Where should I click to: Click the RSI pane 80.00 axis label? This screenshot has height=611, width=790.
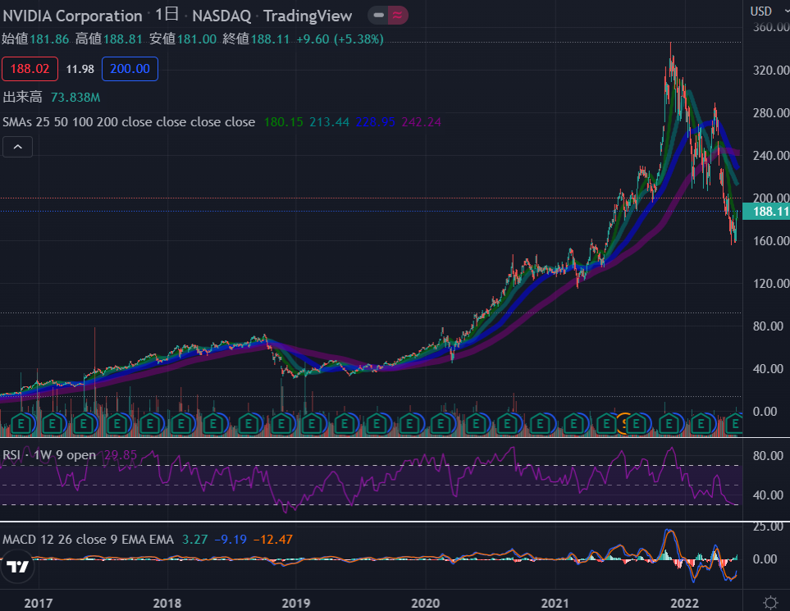769,456
